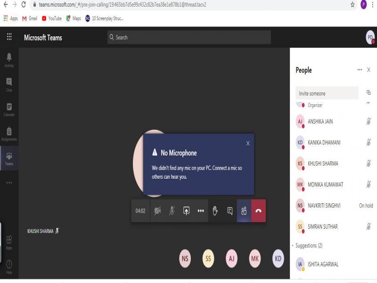This screenshot has height=283, width=377.
Task: Toggle the camera on or off
Action: click(x=157, y=211)
